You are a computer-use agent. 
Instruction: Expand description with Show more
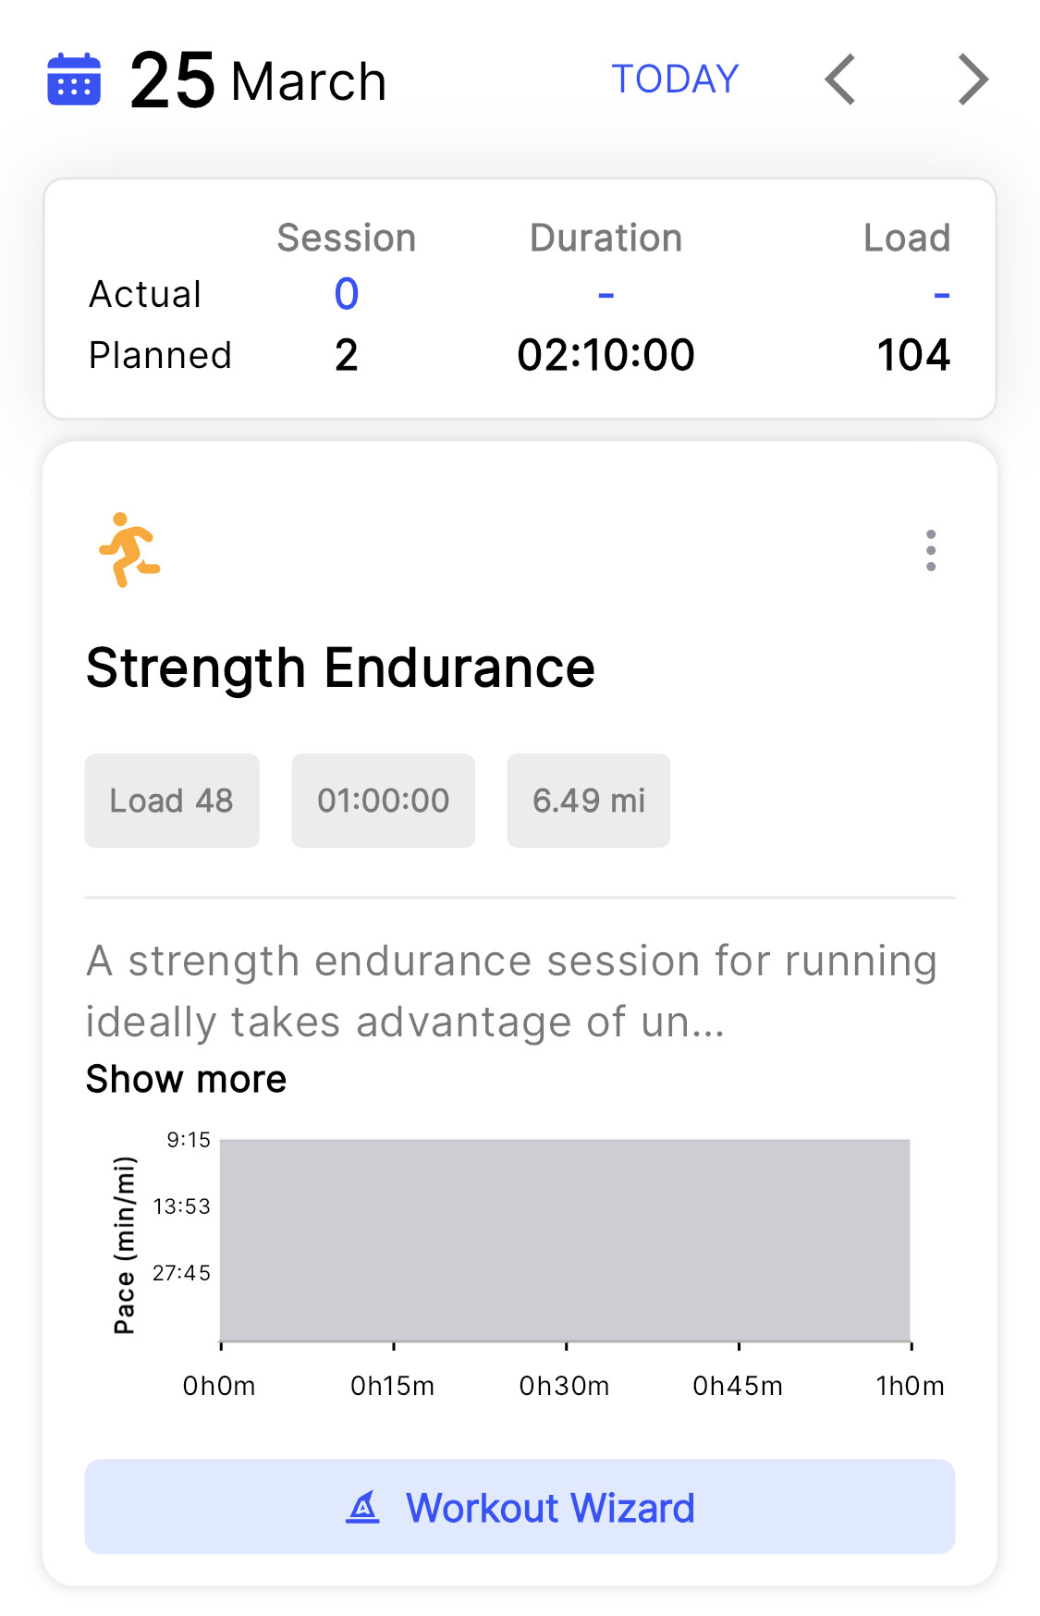[x=186, y=1079]
